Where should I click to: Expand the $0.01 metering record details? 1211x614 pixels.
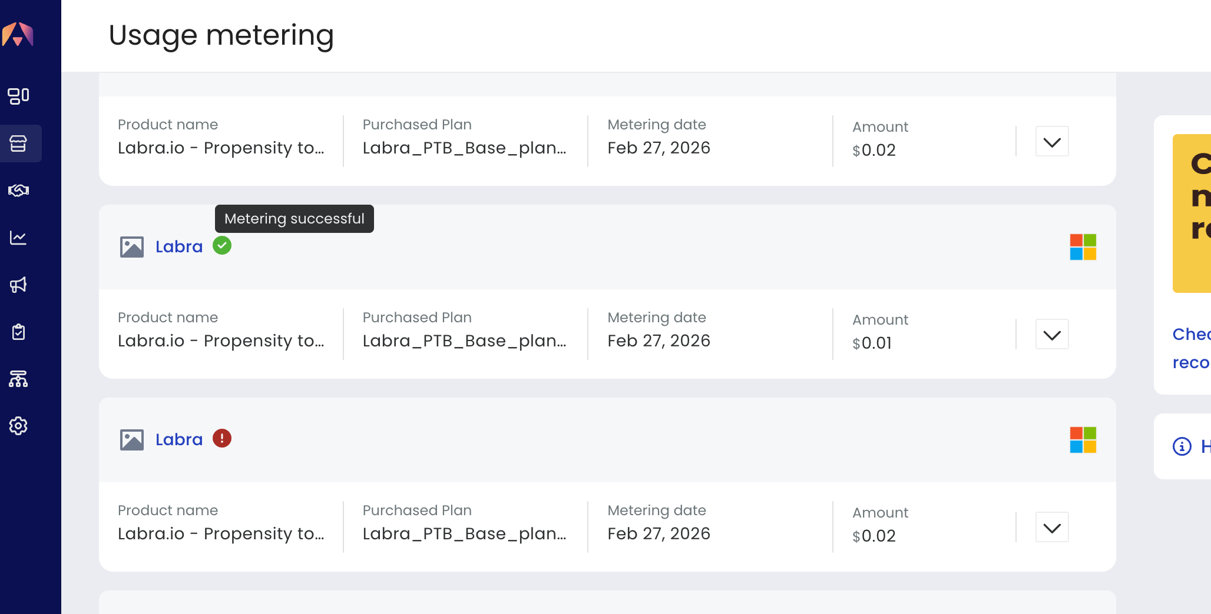tap(1052, 335)
